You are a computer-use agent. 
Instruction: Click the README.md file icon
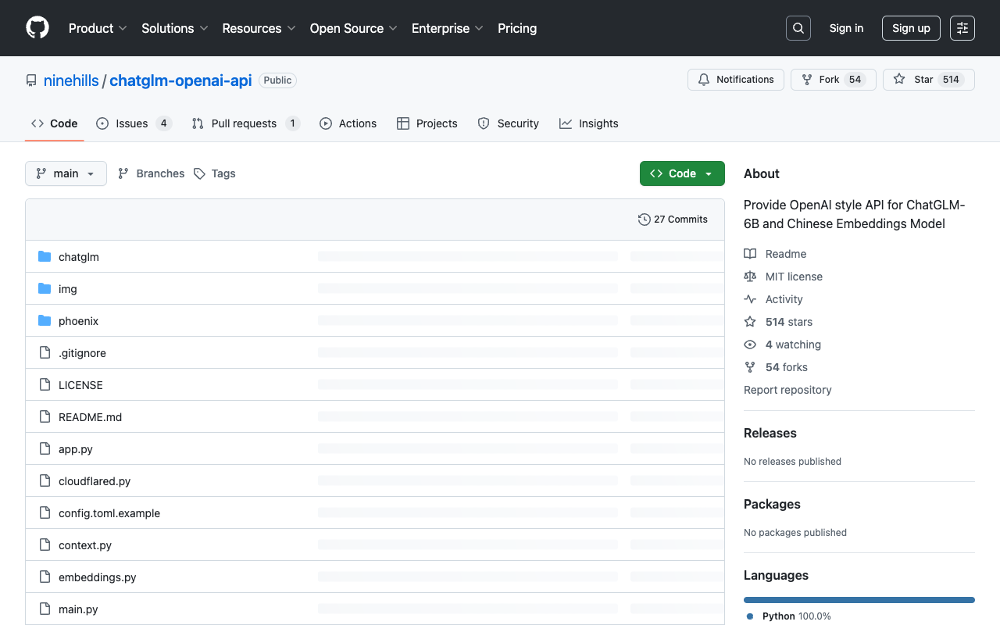pyautogui.click(x=45, y=417)
